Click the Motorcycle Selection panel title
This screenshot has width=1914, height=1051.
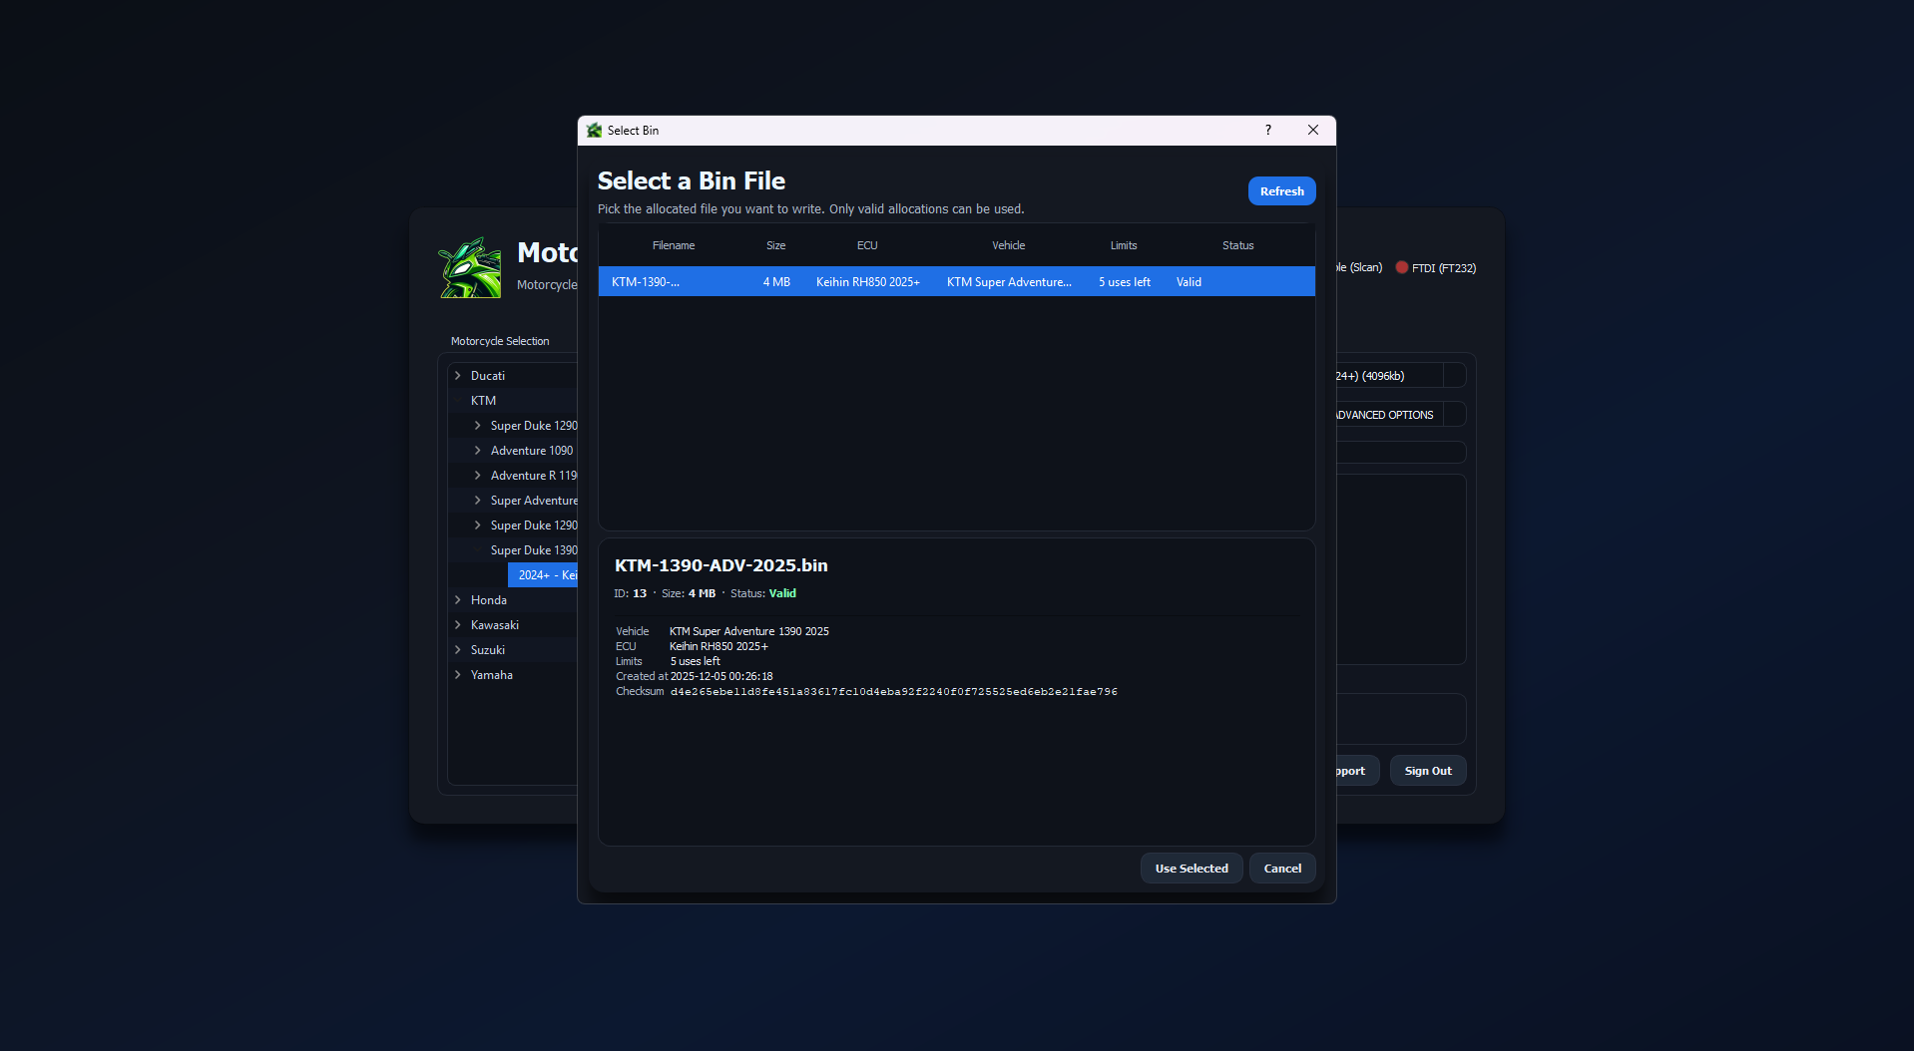click(x=500, y=341)
